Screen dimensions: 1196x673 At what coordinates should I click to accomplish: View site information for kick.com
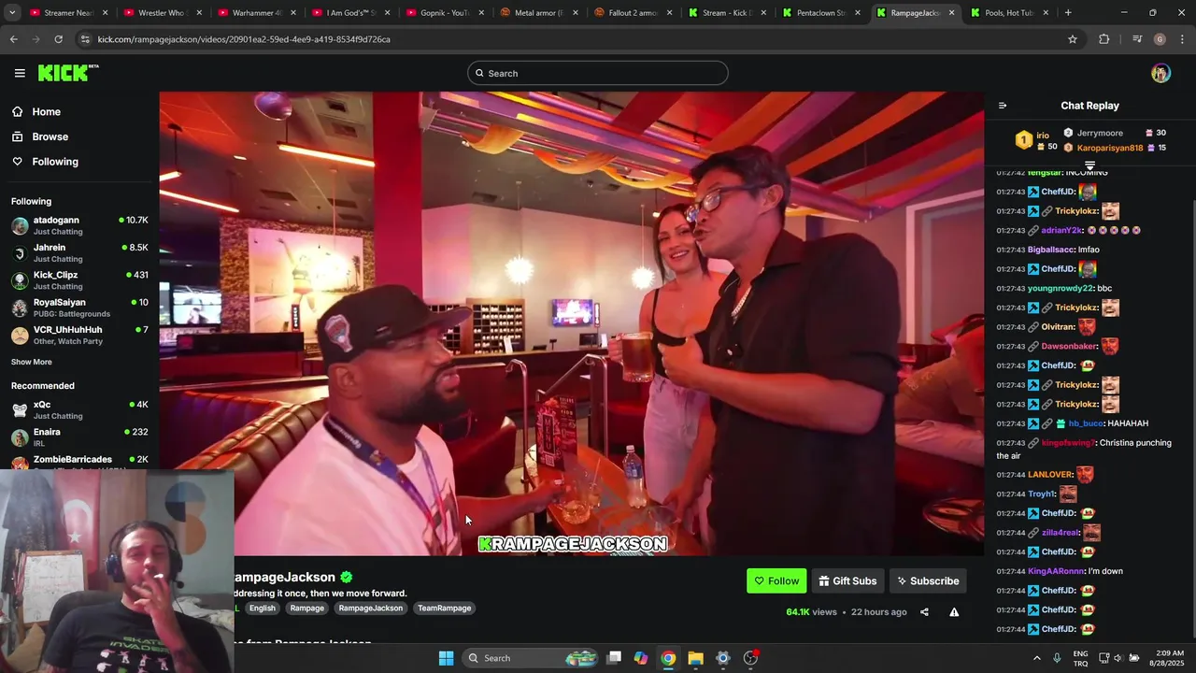tap(85, 39)
